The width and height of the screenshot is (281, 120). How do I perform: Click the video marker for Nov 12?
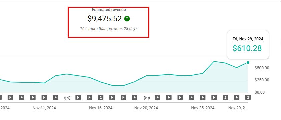[55, 97]
